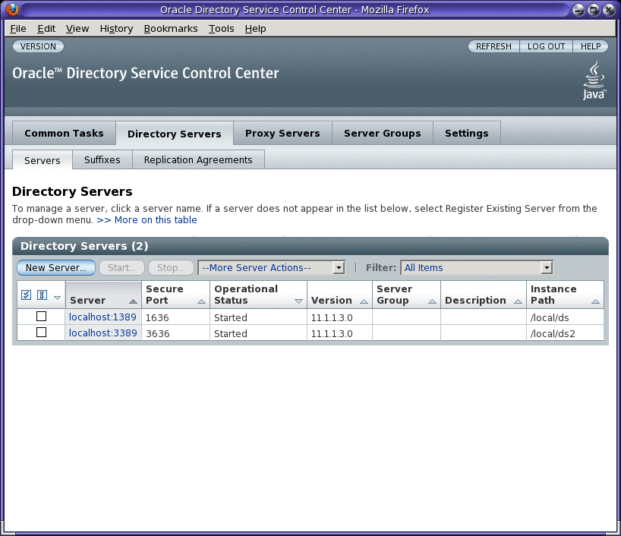This screenshot has height=536, width=621.
Task: Select the localhost:1389 server link
Action: 102,317
